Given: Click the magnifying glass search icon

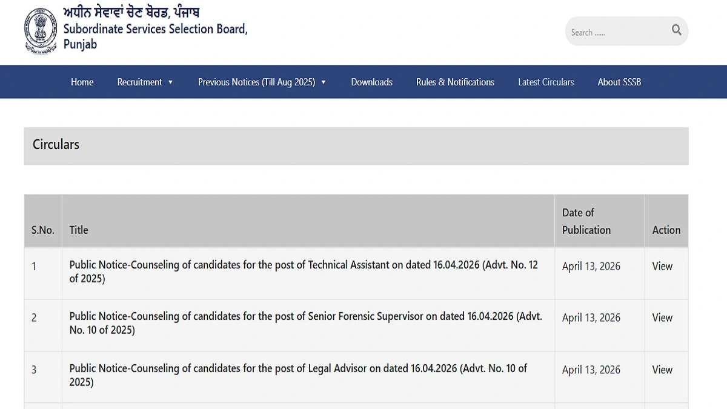Looking at the screenshot, I should tap(676, 30).
